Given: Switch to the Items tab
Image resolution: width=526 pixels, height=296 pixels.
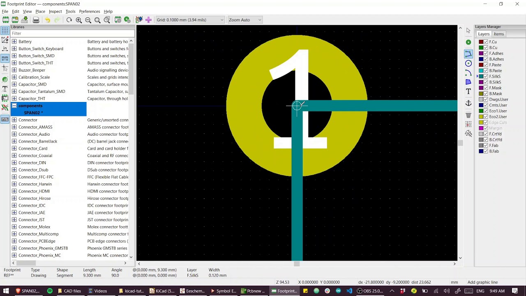Looking at the screenshot, I should [499, 34].
